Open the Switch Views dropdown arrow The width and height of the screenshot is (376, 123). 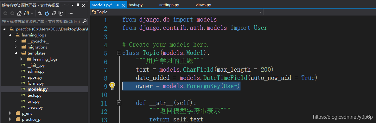32,13
